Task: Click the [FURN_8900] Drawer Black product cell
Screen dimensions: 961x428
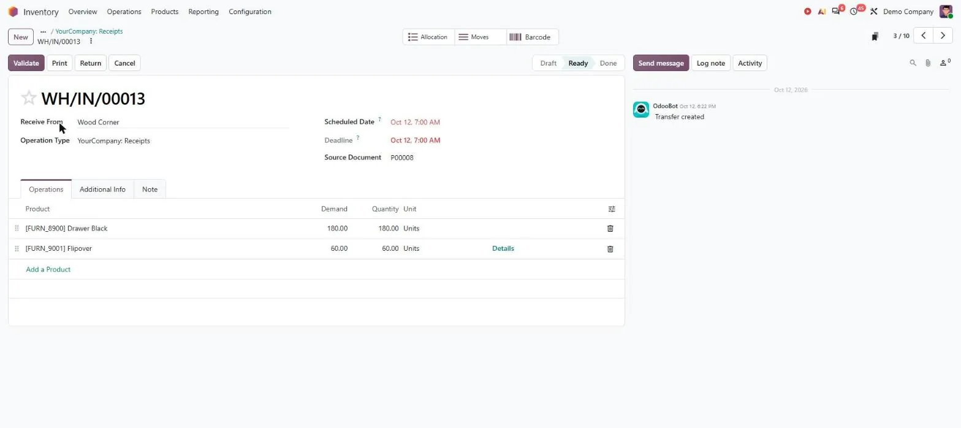Action: [66, 228]
